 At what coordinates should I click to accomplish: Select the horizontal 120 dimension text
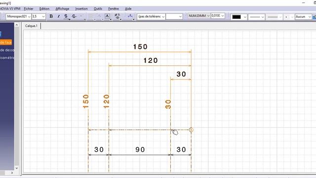[x=151, y=60]
